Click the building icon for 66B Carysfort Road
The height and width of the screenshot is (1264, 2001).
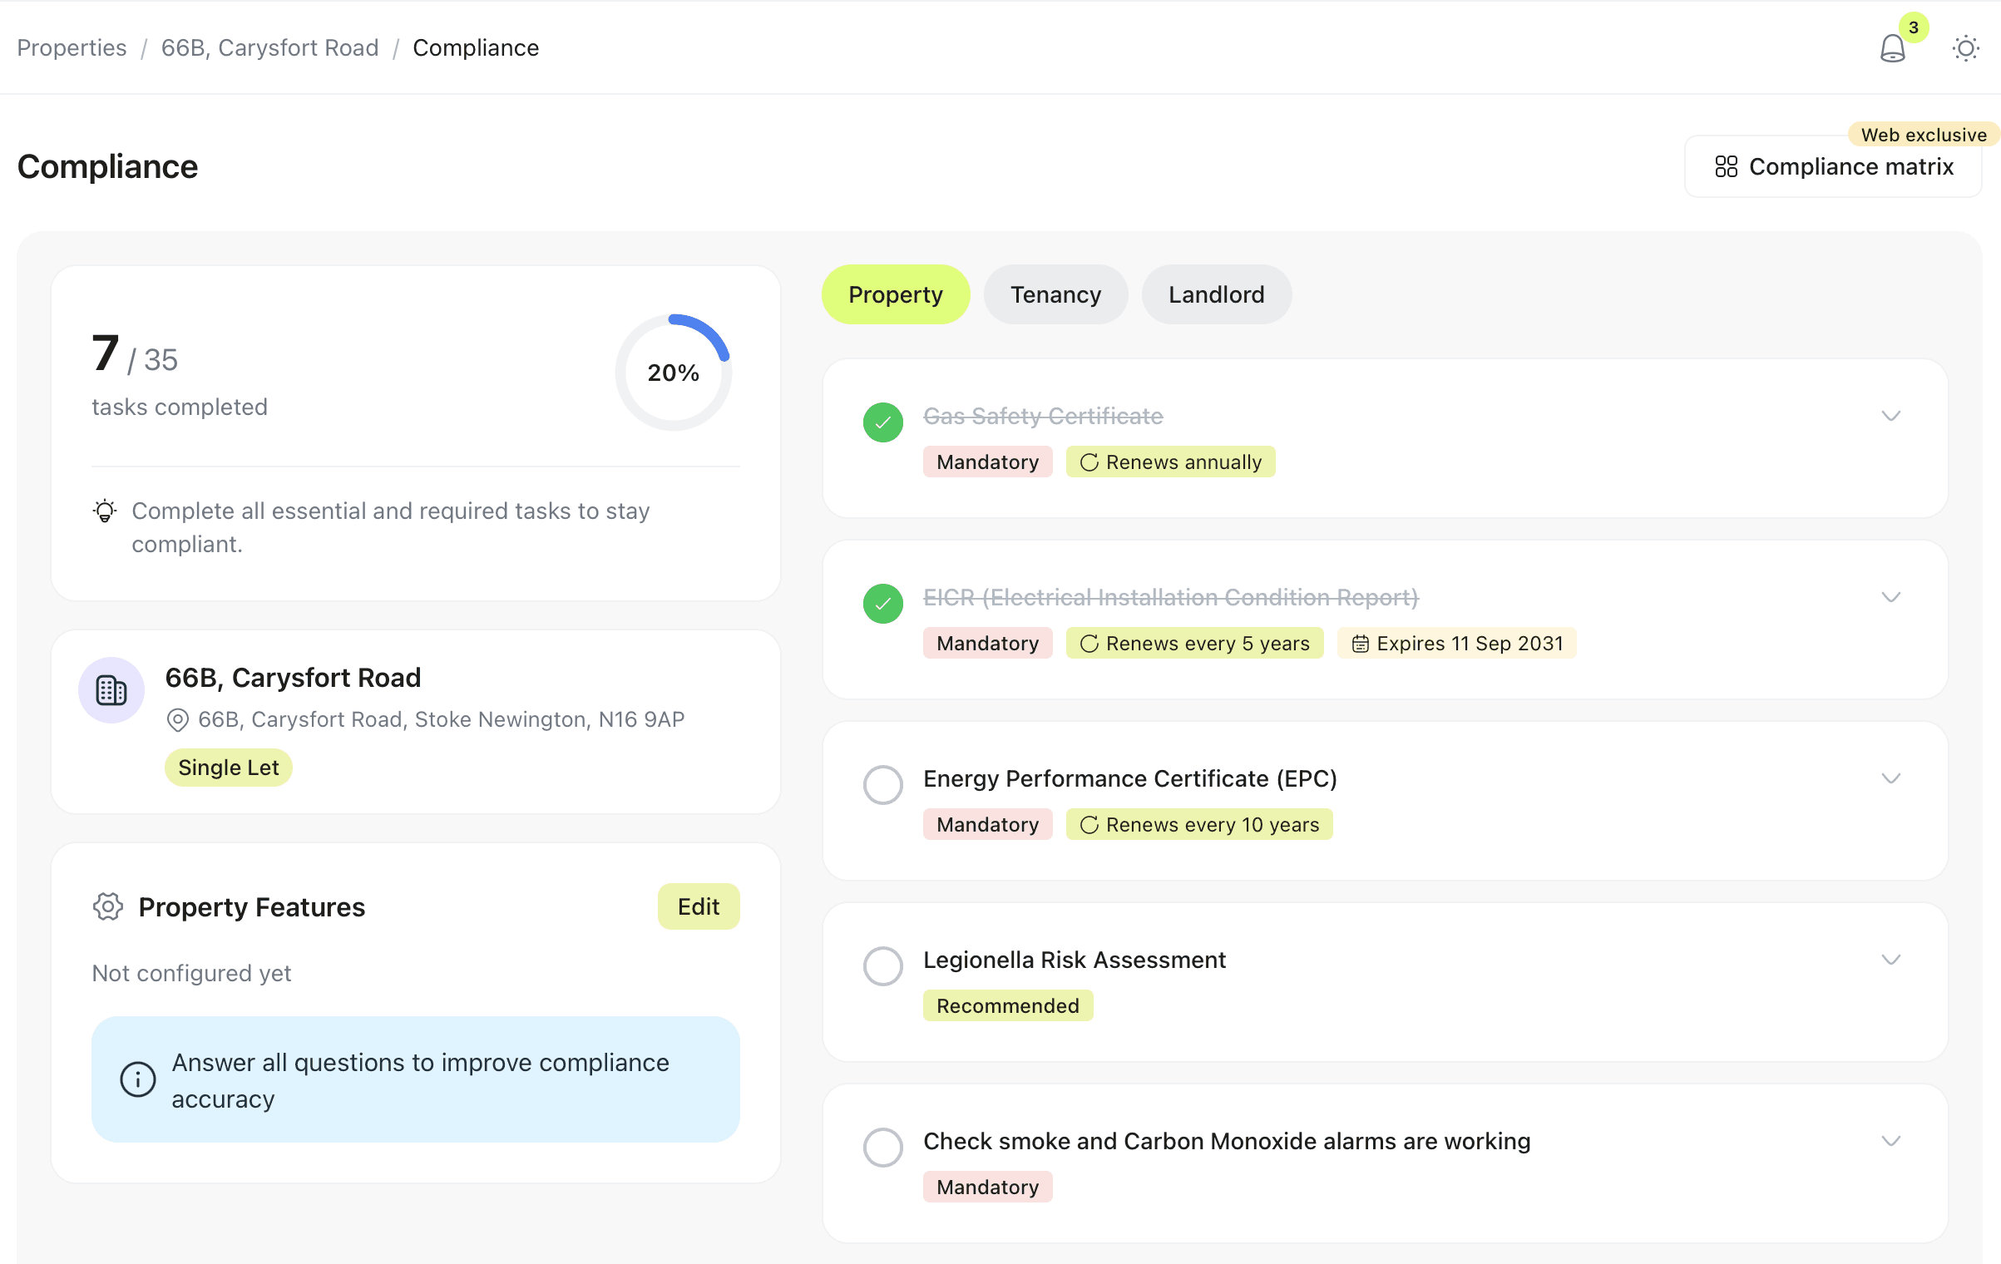pyautogui.click(x=111, y=690)
